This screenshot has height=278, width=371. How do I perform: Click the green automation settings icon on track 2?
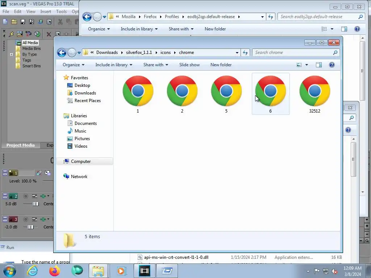coord(43,196)
